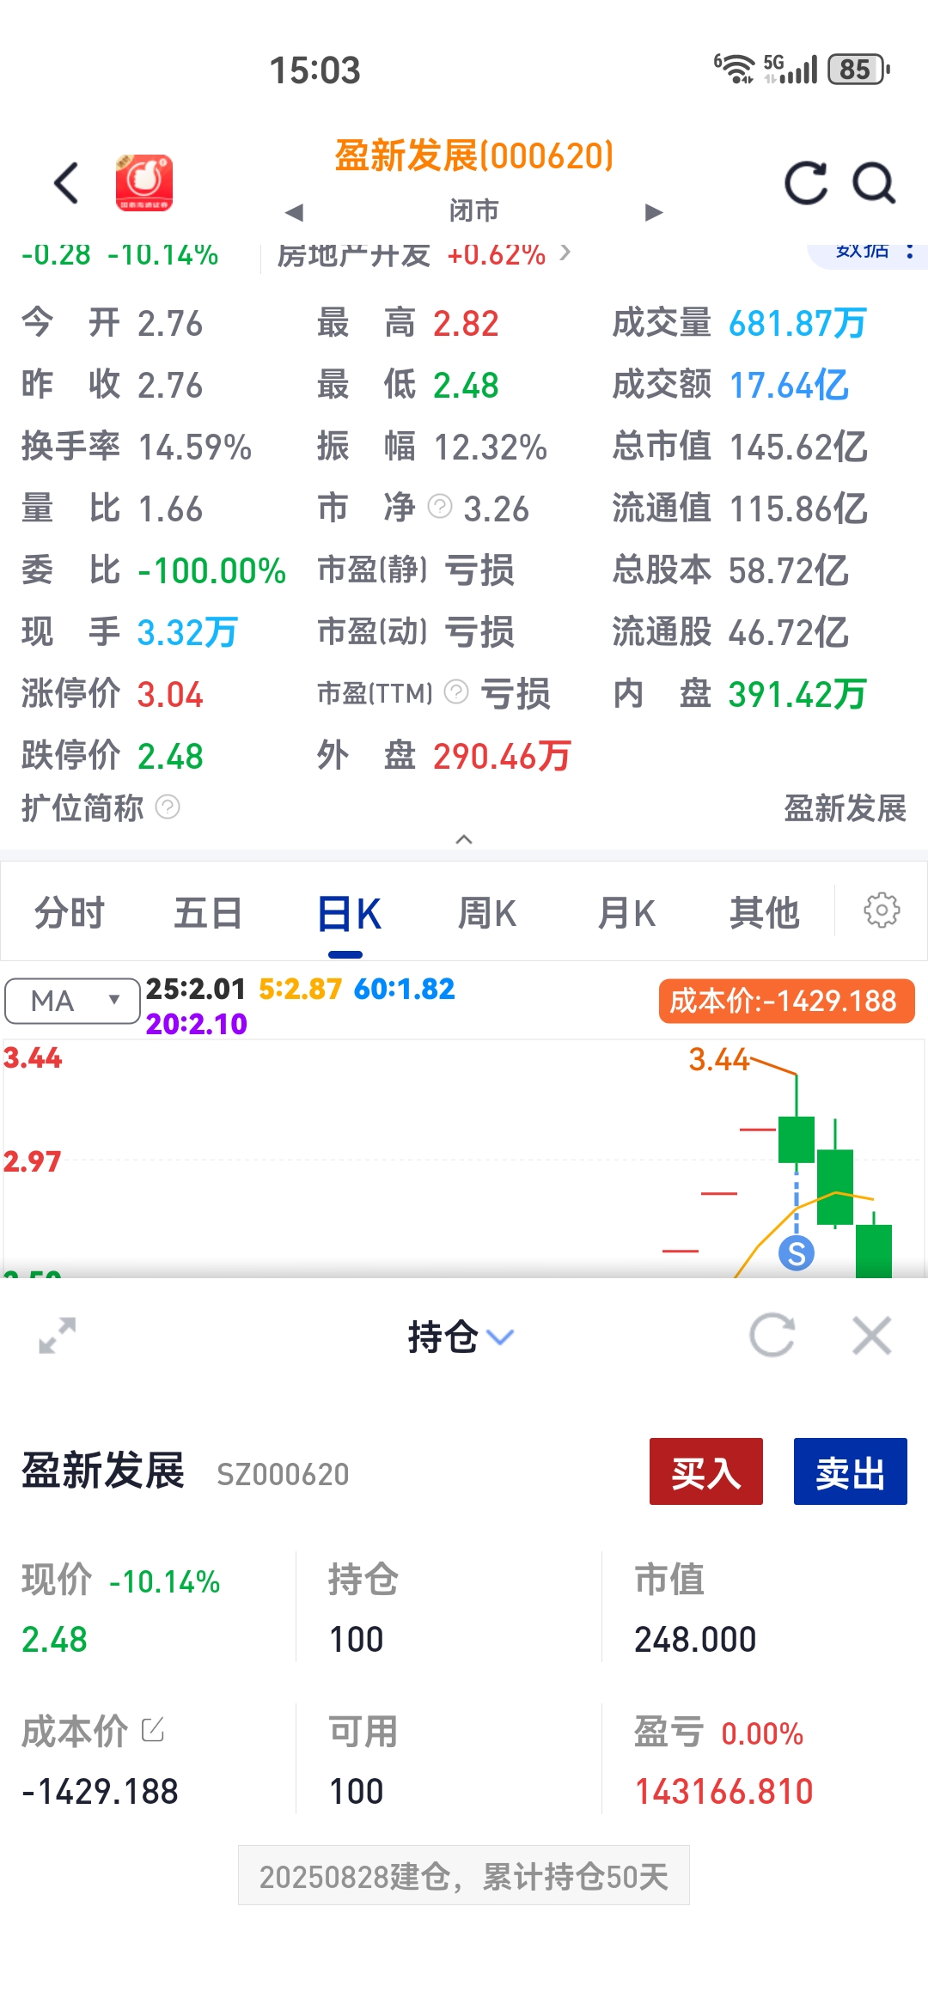The height and width of the screenshot is (2010, 928).
Task: Tap the red 买入 buy button
Action: (706, 1471)
